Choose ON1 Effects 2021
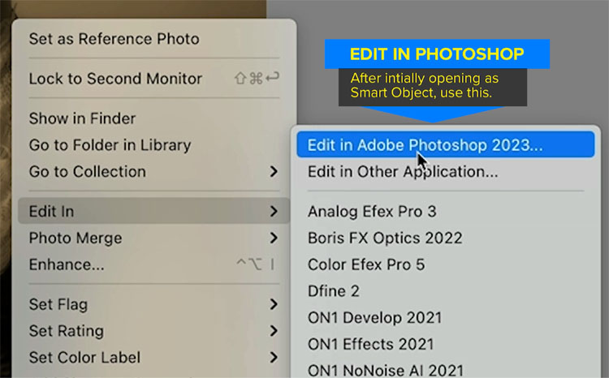This screenshot has height=378, width=609. 446,344
